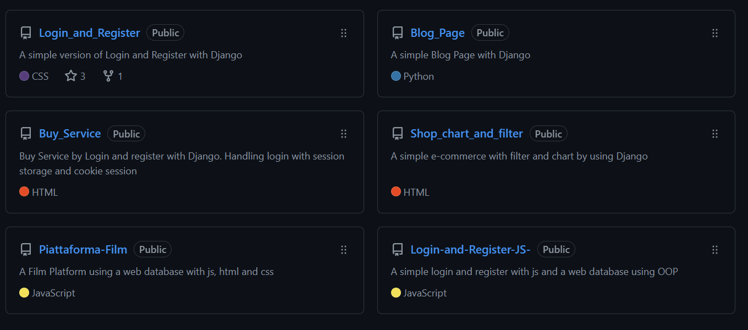Open the Shop_chart_and_filter repository

(x=466, y=134)
